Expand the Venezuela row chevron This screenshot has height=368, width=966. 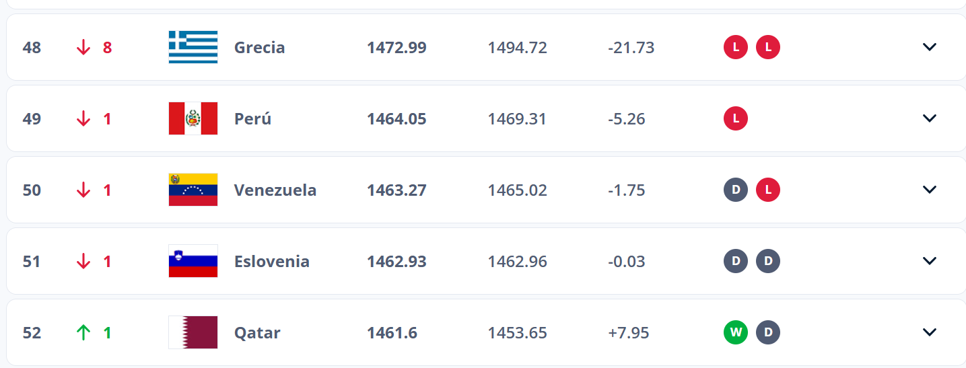pos(929,190)
